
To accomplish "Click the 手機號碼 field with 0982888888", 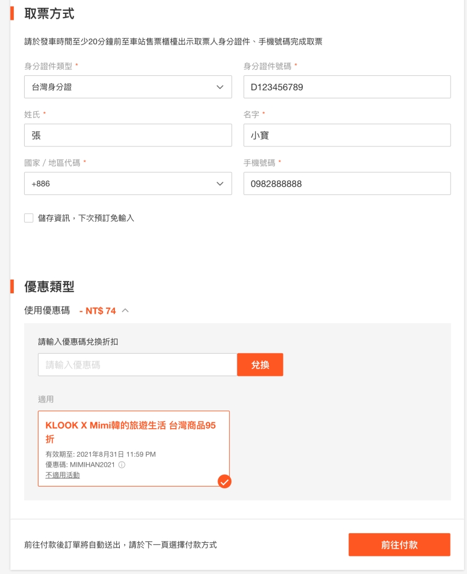I will [x=347, y=184].
